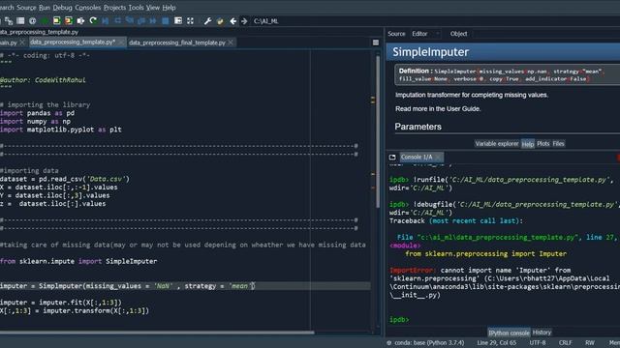The width and height of the screenshot is (620, 348).
Task: Click the line 'imputer = imputer.fit(X[:,1:3])'
Action: pos(61,303)
